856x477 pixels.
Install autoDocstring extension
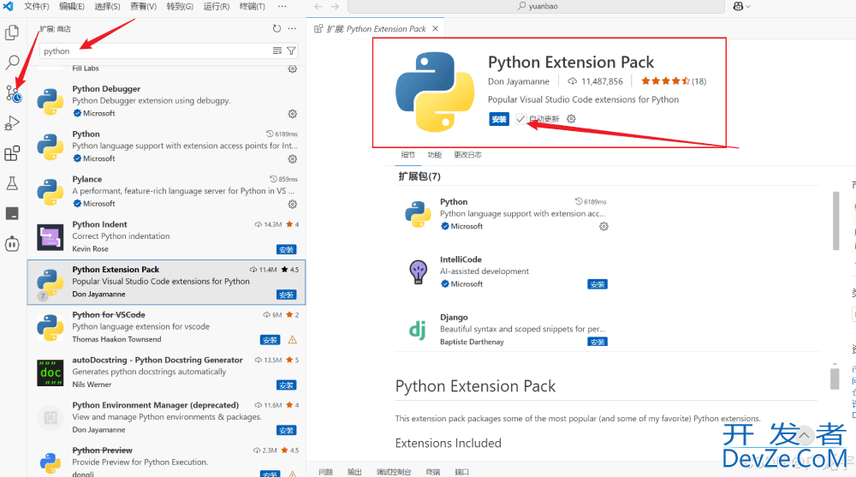[287, 385]
